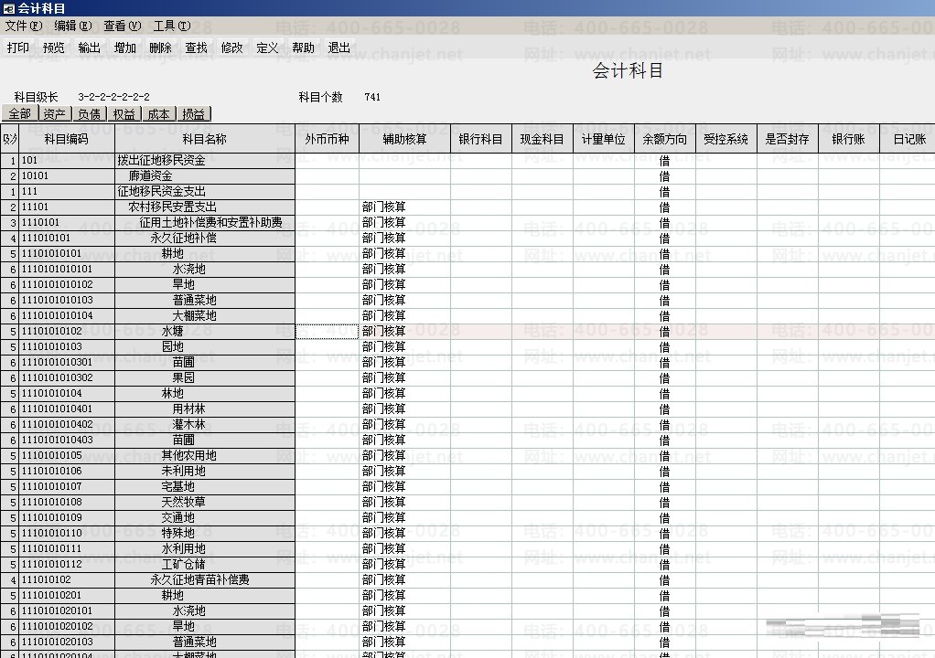Switch to the 负债 tab
935x658 pixels.
pos(90,113)
